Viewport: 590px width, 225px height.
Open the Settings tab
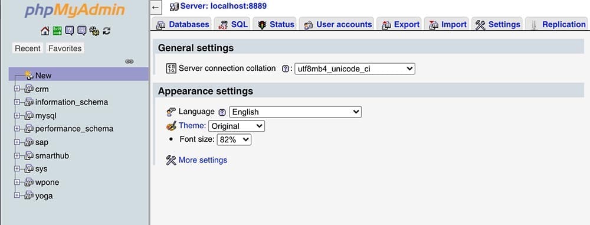point(497,24)
